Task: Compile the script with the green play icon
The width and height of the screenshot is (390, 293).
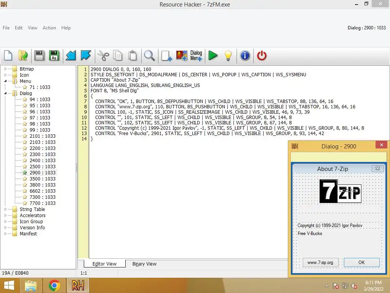Action: pos(213,55)
